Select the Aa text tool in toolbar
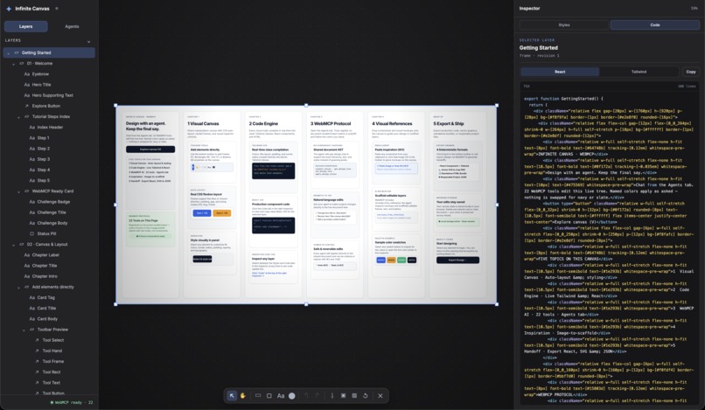This screenshot has width=705, height=410. tap(281, 396)
